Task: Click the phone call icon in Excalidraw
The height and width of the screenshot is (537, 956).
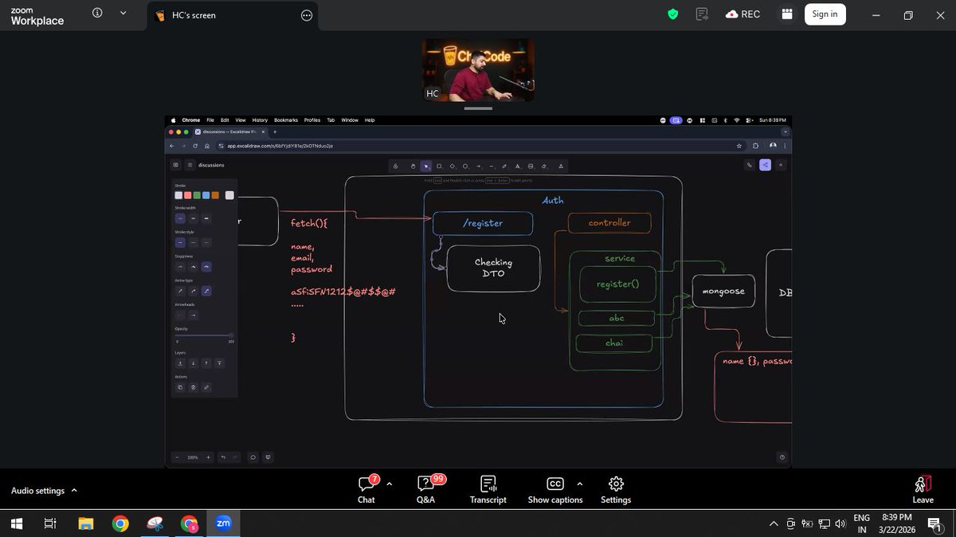Action: (749, 165)
